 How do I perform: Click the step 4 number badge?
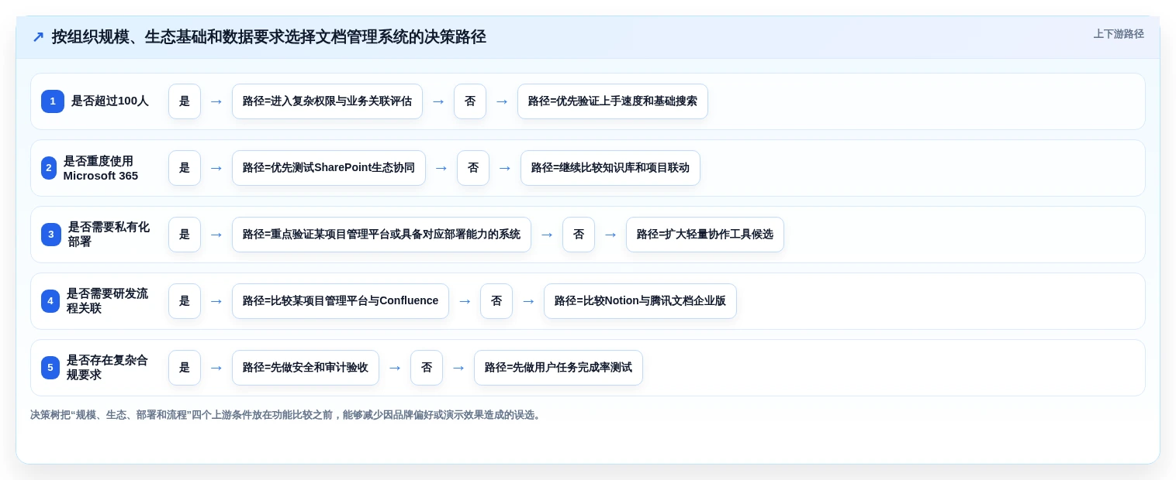click(50, 301)
